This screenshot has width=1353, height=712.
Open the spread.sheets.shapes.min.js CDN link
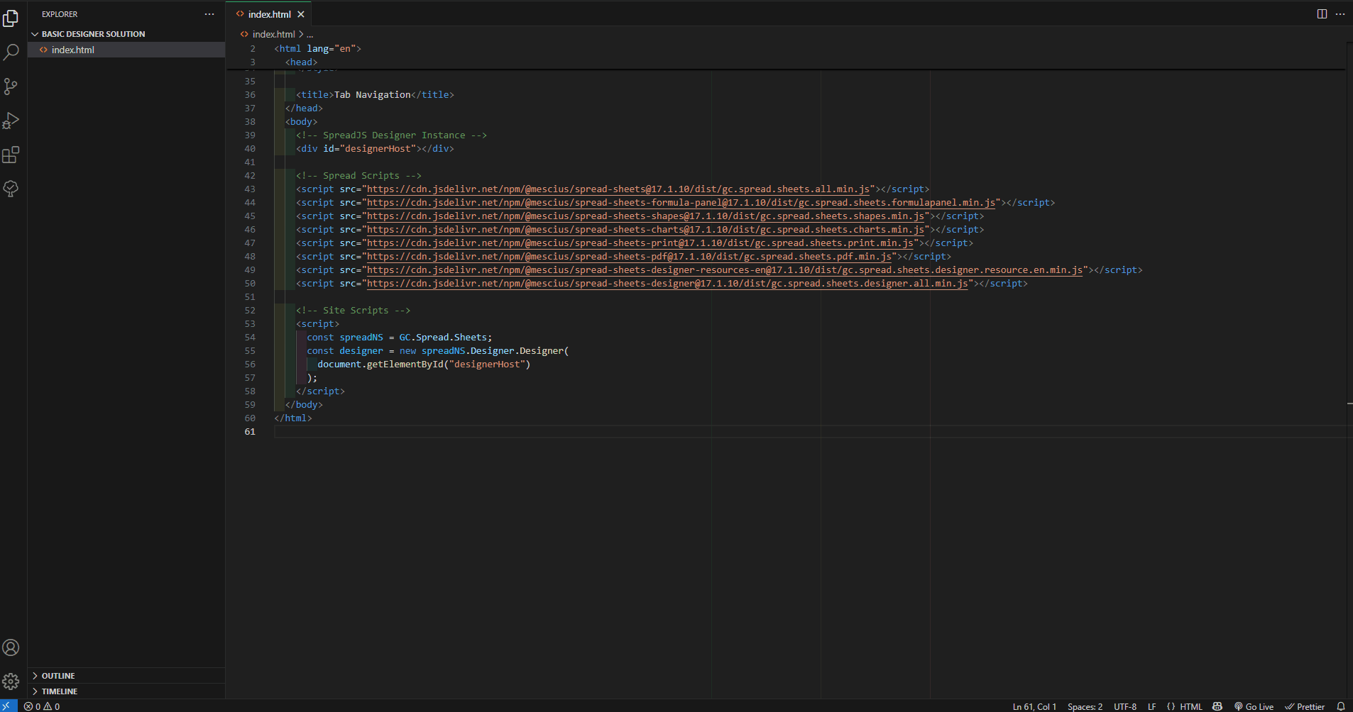[x=646, y=216]
